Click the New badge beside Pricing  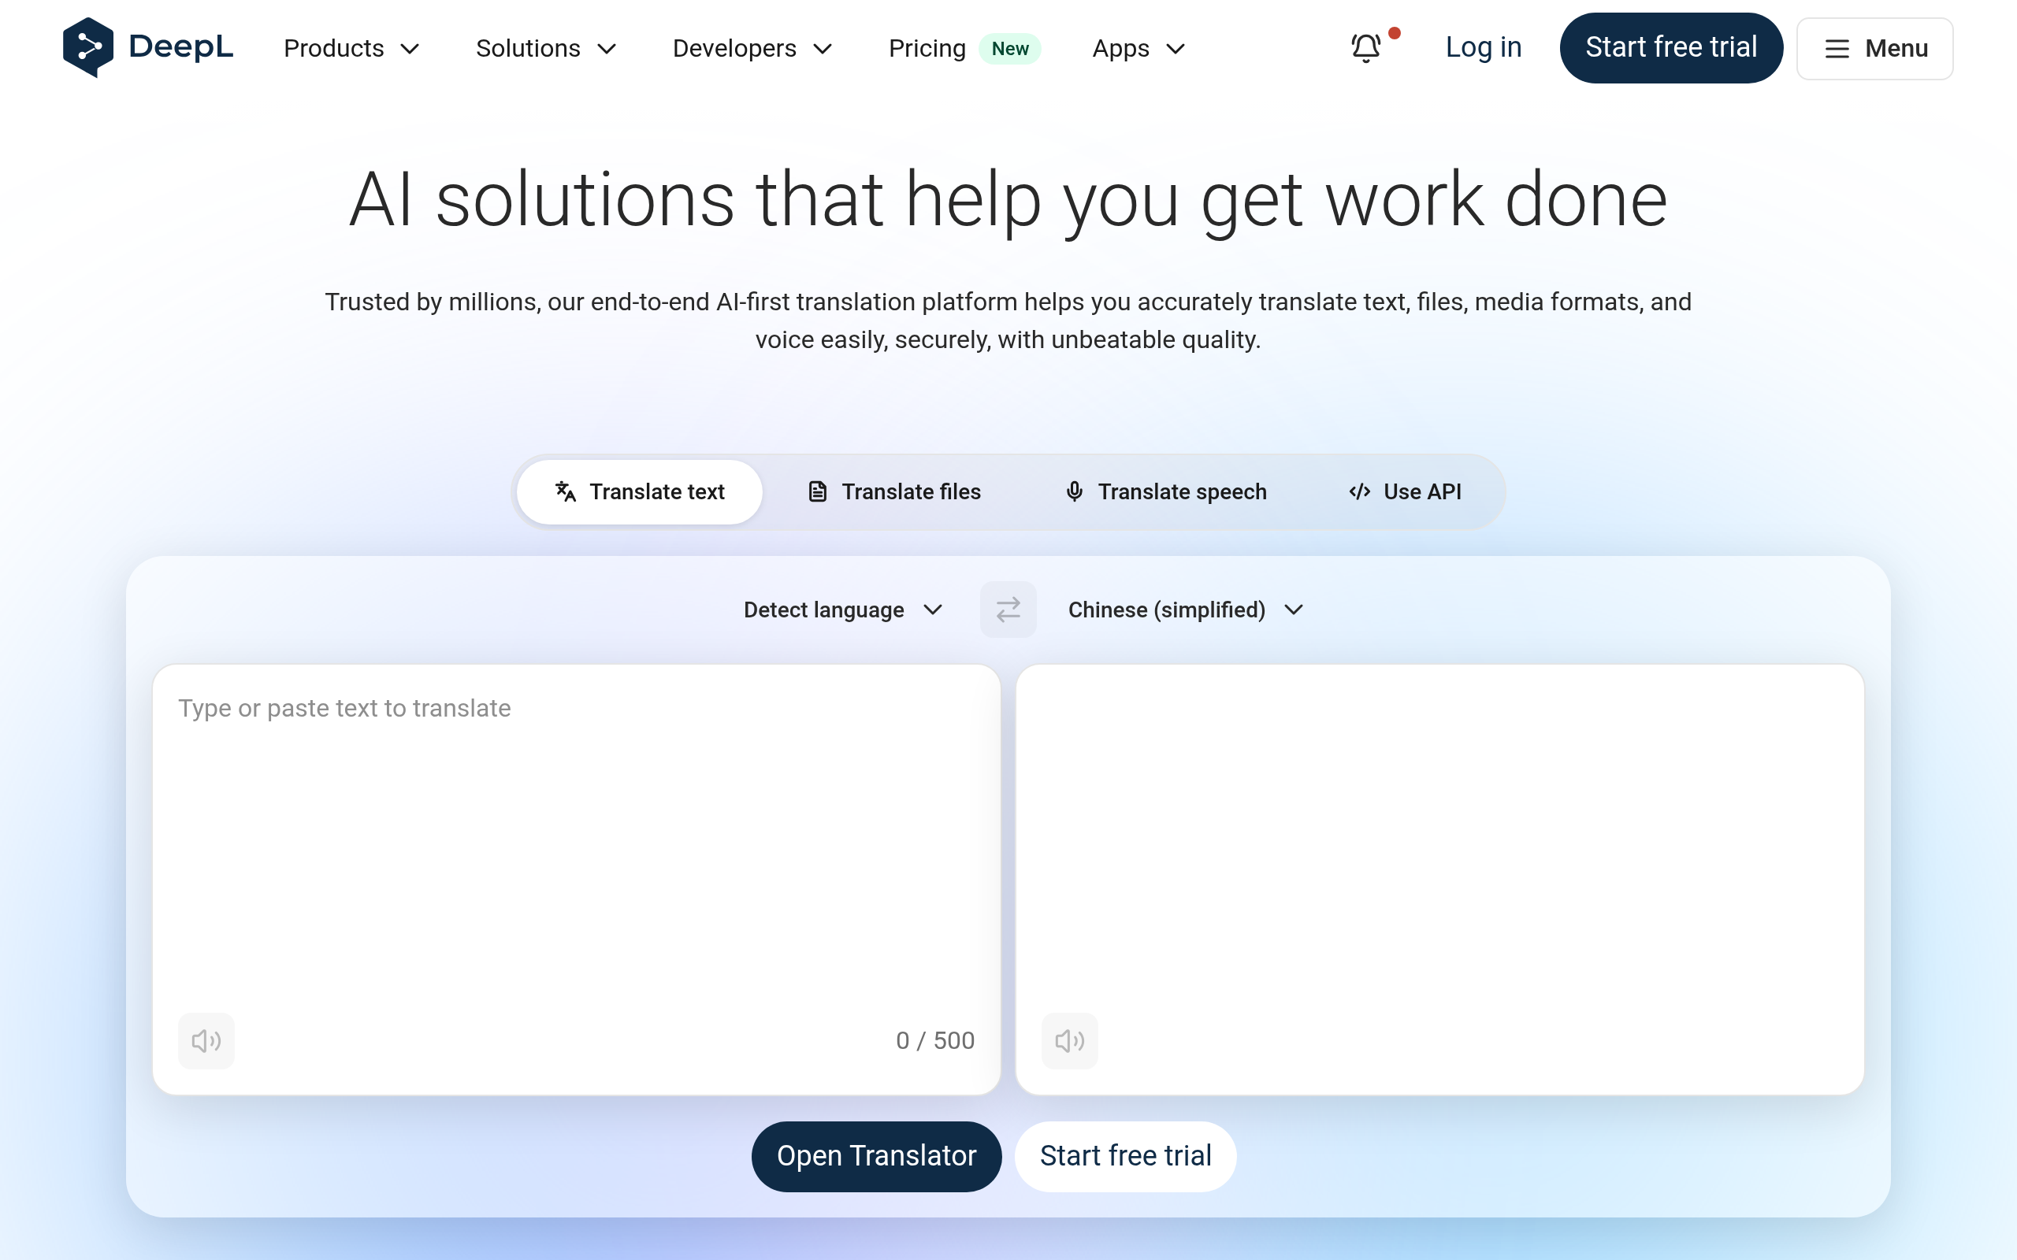pyautogui.click(x=1009, y=48)
